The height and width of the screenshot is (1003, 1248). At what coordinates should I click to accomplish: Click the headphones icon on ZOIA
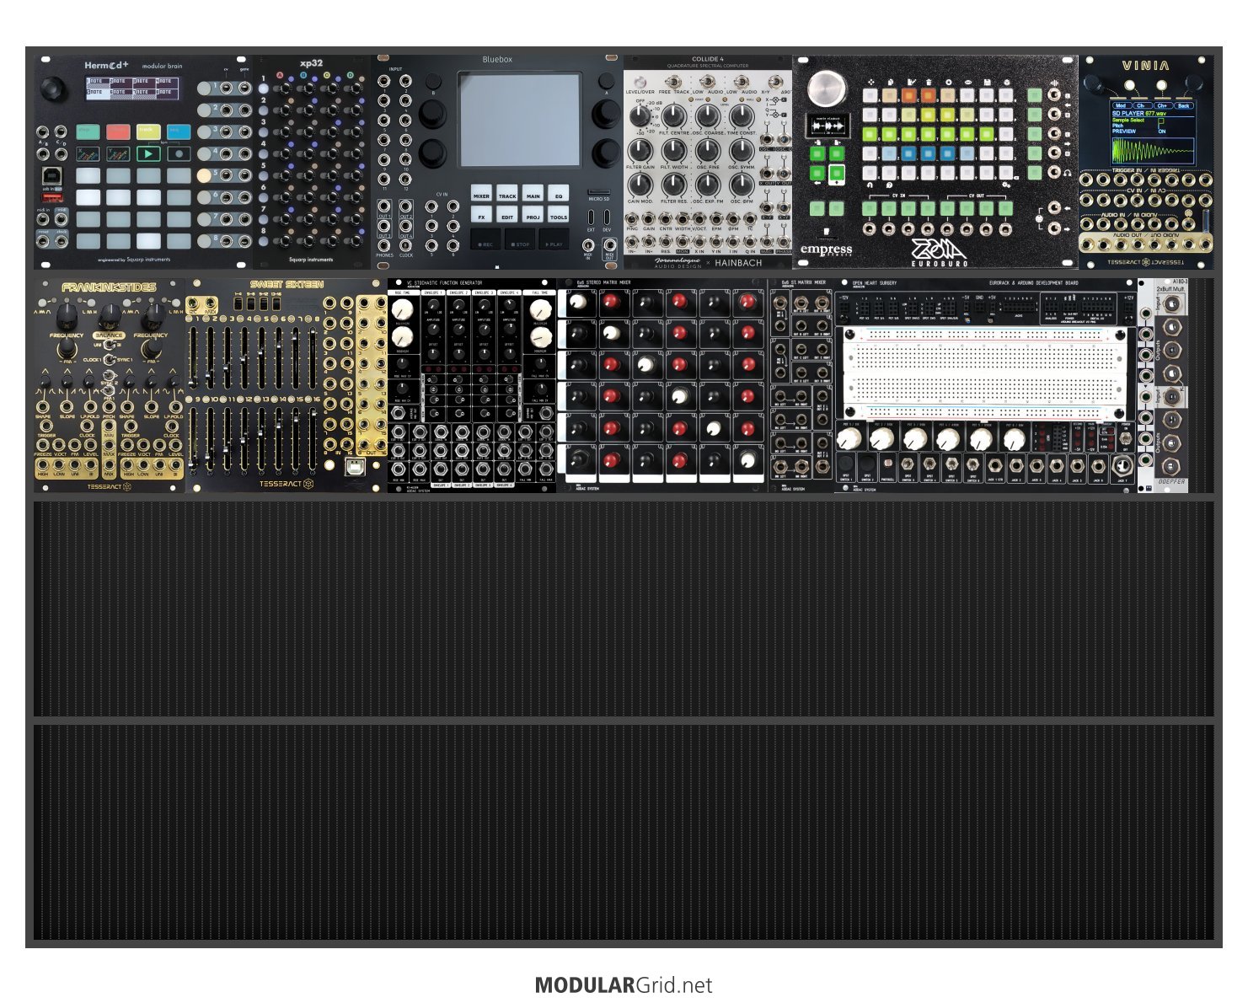1067,172
